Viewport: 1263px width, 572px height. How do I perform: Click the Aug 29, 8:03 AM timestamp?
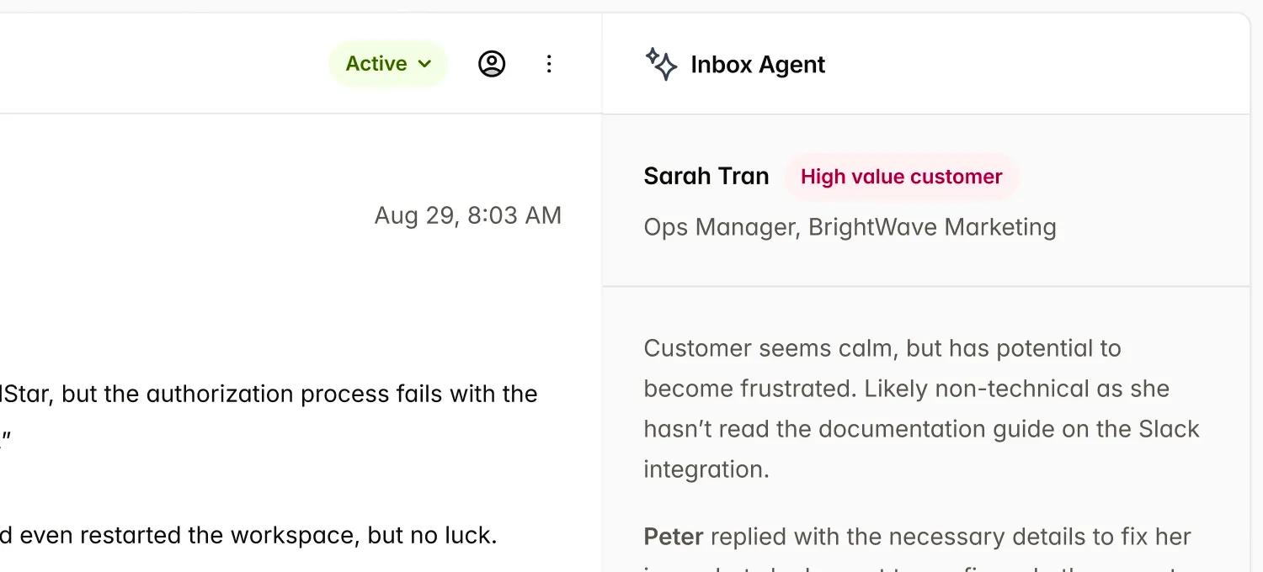coord(467,215)
